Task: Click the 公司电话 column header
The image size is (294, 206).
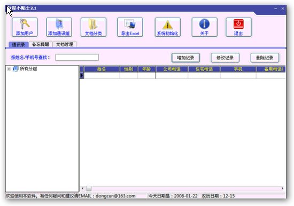Action: click(172, 69)
